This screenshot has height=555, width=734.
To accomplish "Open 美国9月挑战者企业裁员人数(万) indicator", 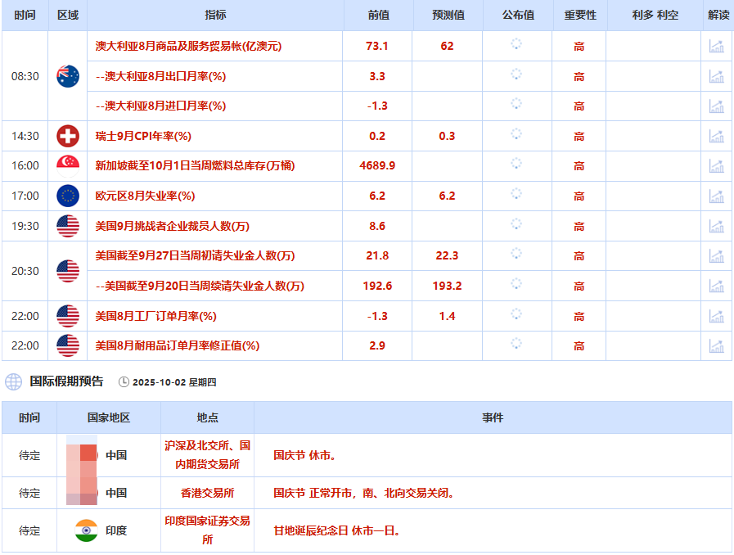I will [x=173, y=226].
